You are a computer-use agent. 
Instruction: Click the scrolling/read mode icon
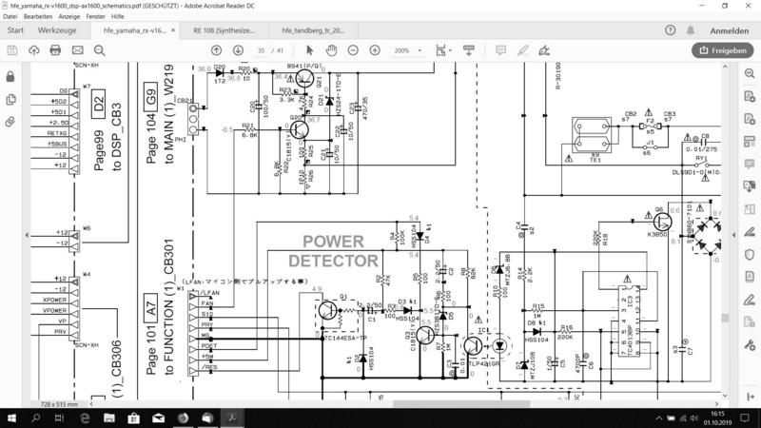(x=469, y=50)
